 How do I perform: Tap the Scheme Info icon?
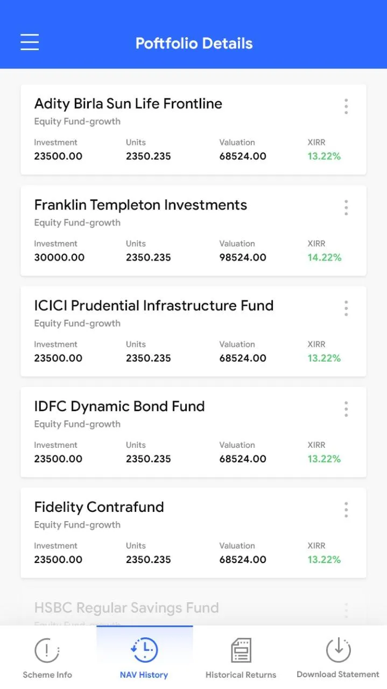point(47,650)
